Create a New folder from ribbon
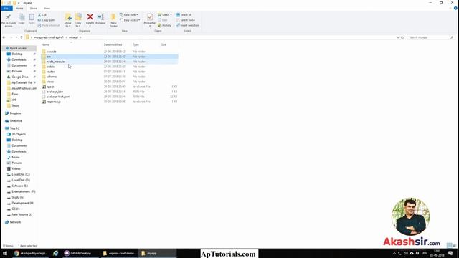Image resolution: width=459 pixels, height=258 pixels. [113, 20]
